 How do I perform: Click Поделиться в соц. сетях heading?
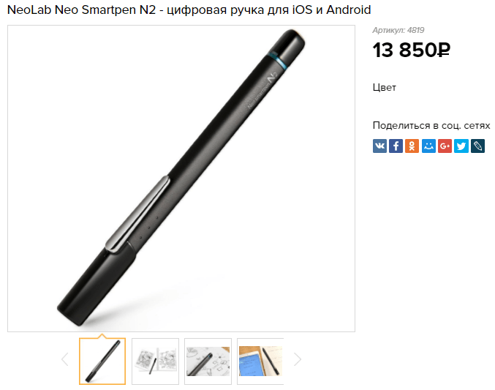pyautogui.click(x=431, y=125)
